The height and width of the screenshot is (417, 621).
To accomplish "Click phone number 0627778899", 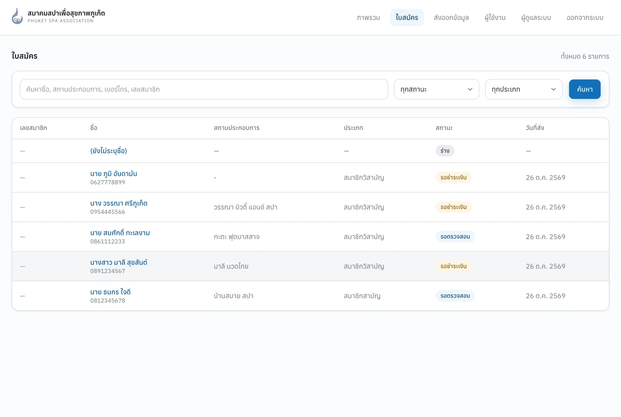I will point(108,182).
